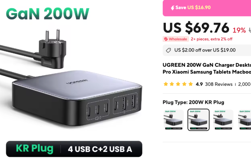Click the coupon tag icon
This screenshot has width=251, height=161.
(168, 51)
